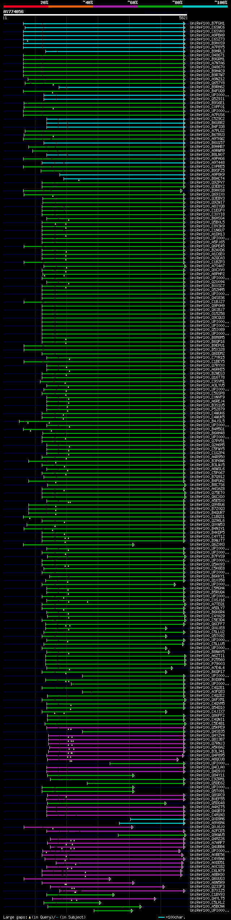The width and height of the screenshot is (231, 920).
Task: Open hit UniRef100_A7S4A7
Action: coord(207,266)
